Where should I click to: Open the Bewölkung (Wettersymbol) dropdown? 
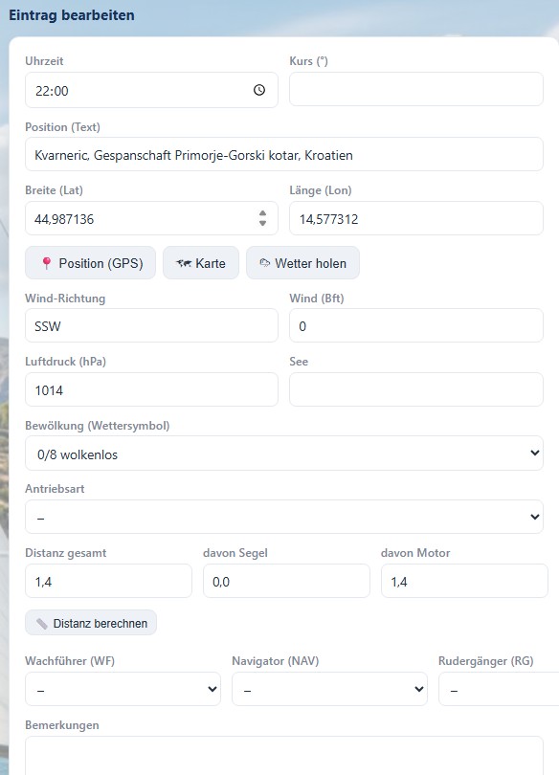[284, 454]
